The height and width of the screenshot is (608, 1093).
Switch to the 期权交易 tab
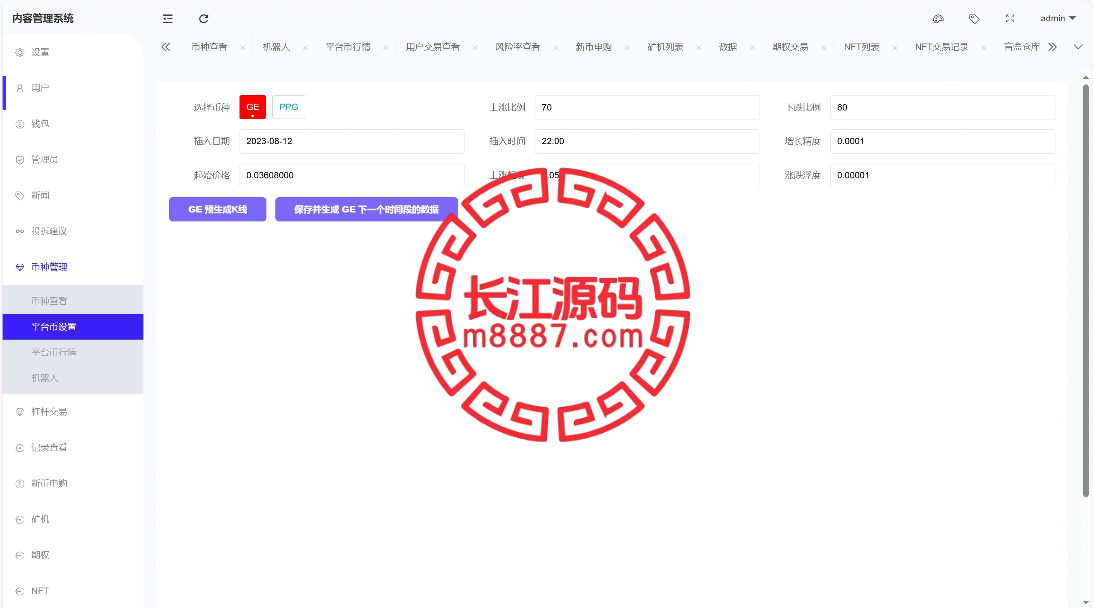pos(790,47)
